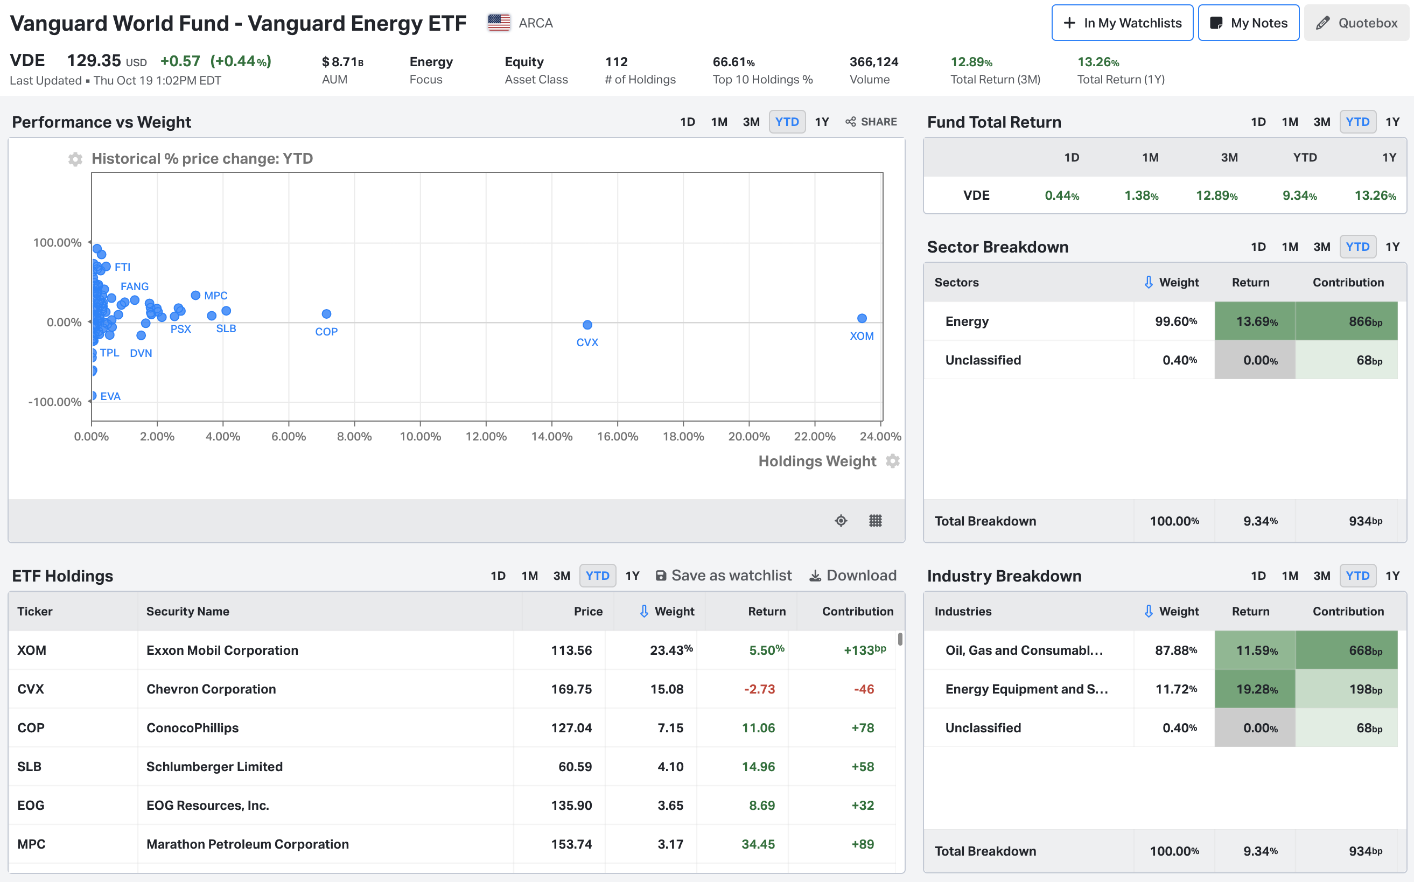Image resolution: width=1414 pixels, height=882 pixels.
Task: Open the EOG Resources, Inc. holding
Action: click(452, 805)
